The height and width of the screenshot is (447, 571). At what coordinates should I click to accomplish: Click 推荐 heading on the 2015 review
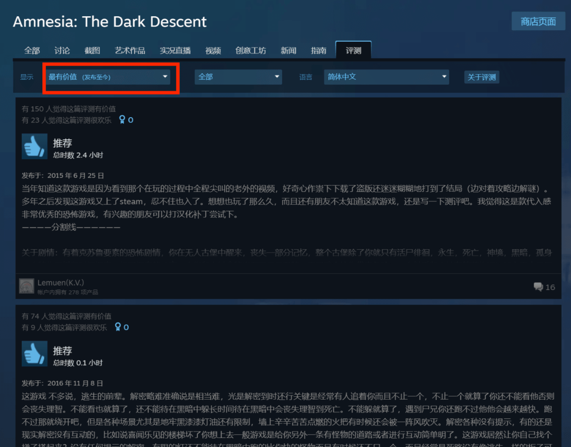tap(63, 143)
